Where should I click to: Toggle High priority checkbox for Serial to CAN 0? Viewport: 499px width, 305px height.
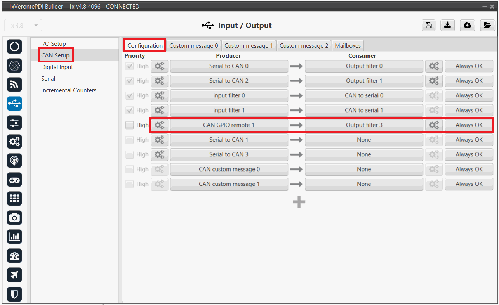(x=130, y=66)
